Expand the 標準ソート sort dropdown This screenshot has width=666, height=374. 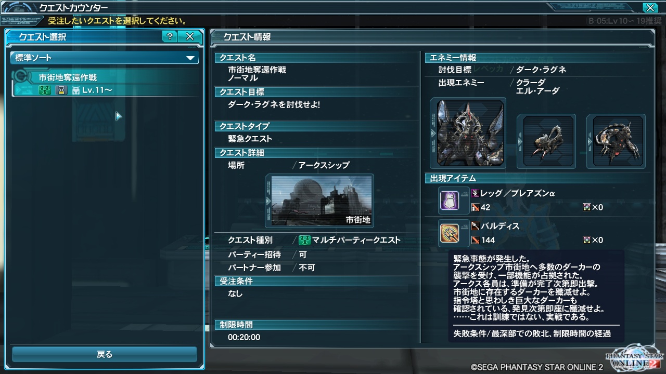pos(105,58)
